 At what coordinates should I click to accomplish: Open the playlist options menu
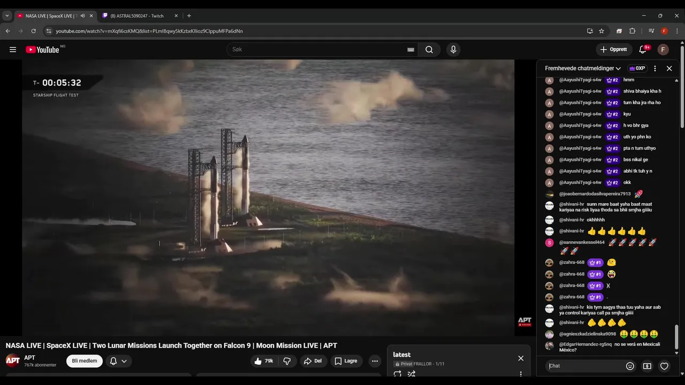521,374
